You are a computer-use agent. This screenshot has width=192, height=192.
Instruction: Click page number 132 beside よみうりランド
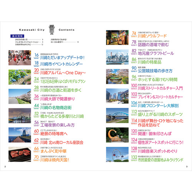coord(134,157)
